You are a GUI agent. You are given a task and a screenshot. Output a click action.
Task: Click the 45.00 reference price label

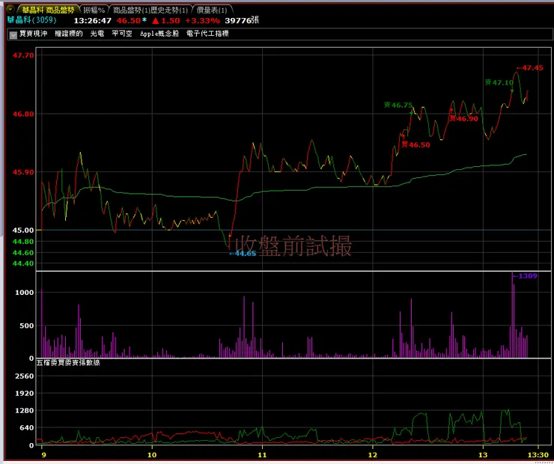click(x=23, y=231)
